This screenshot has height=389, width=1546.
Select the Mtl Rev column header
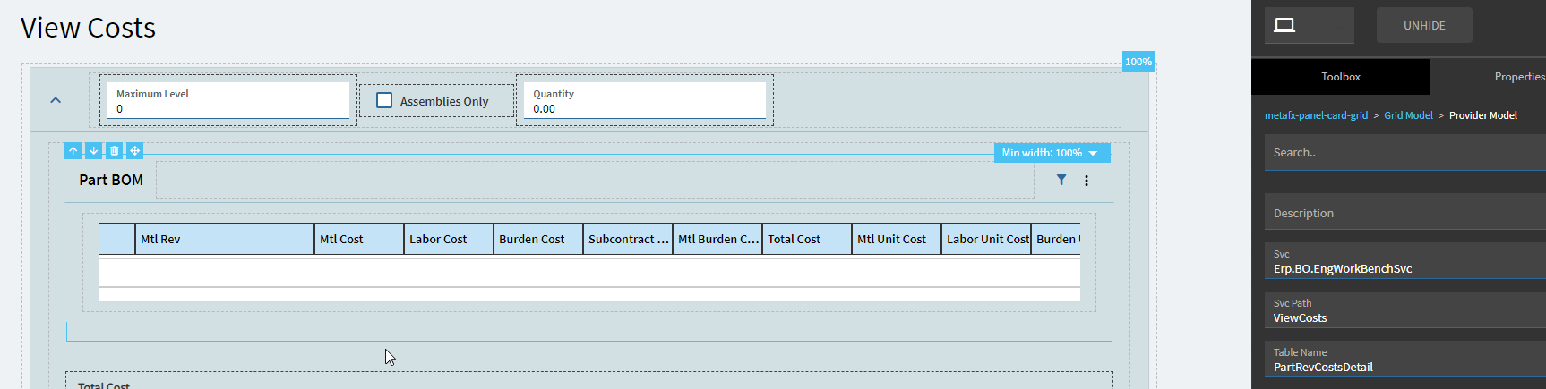click(x=225, y=239)
